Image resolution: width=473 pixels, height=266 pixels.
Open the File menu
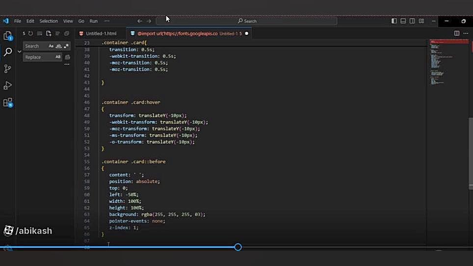pos(18,21)
